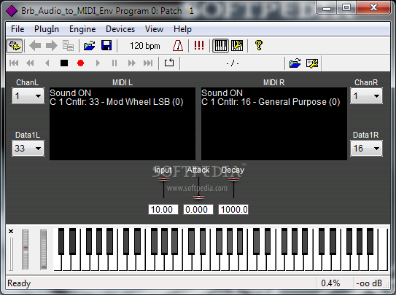Click the yellow question mark help icon
The image size is (396, 295).
click(259, 46)
